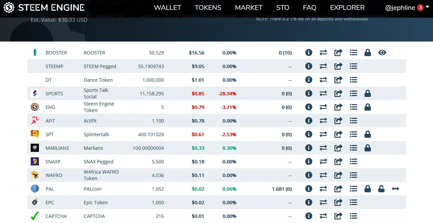The width and height of the screenshot is (433, 223).
Task: Click the SPORTS token logo
Action: pyautogui.click(x=35, y=93)
